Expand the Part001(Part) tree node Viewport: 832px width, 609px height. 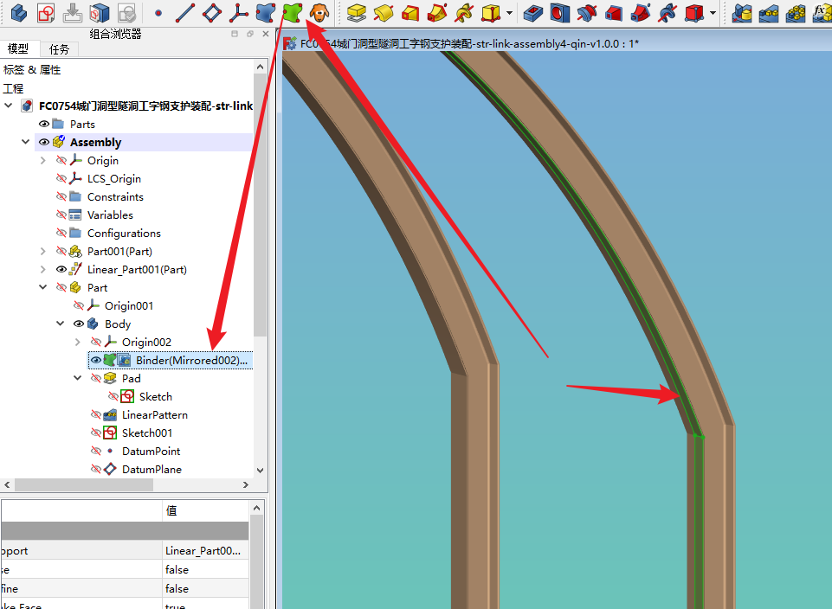(43, 252)
